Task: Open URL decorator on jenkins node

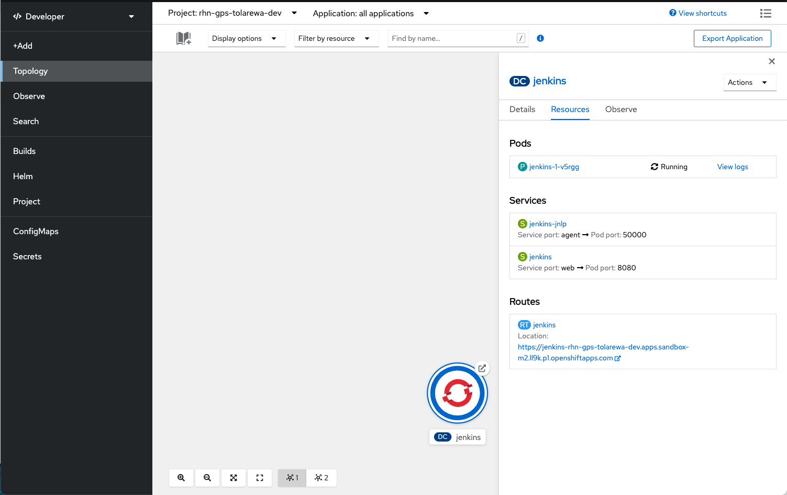Action: [482, 368]
